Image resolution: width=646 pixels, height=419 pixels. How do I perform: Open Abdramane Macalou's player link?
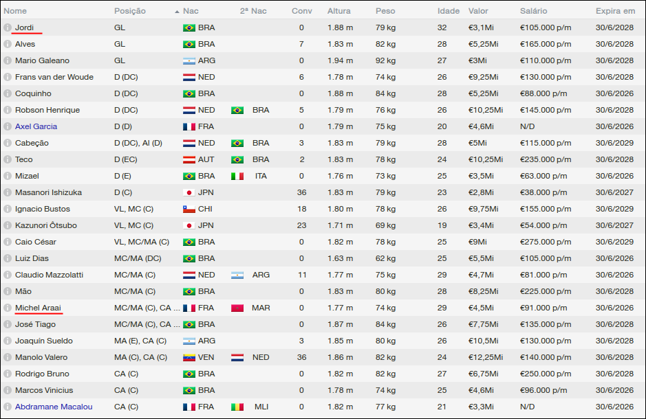click(x=54, y=407)
